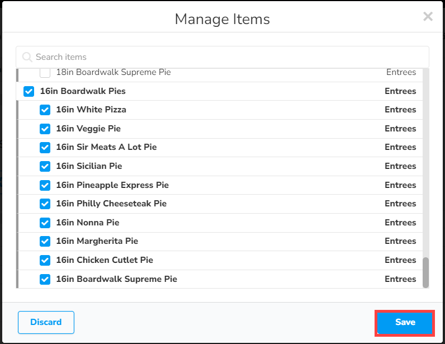The image size is (445, 344).
Task: Close the Manage Items dialog
Action: 428,17
